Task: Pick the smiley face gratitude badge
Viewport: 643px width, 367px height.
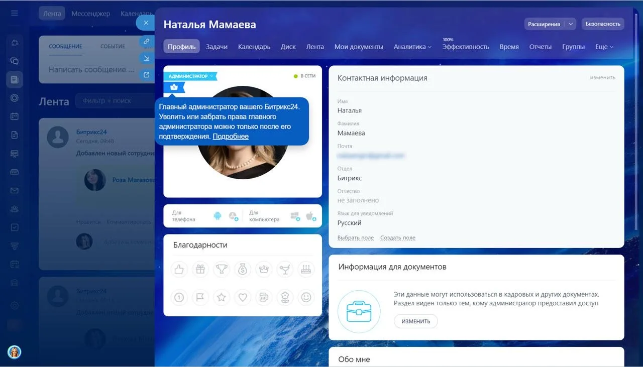Action: click(306, 298)
